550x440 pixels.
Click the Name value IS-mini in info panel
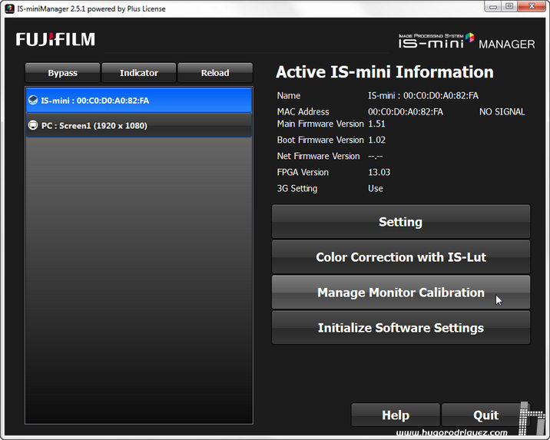pos(423,95)
